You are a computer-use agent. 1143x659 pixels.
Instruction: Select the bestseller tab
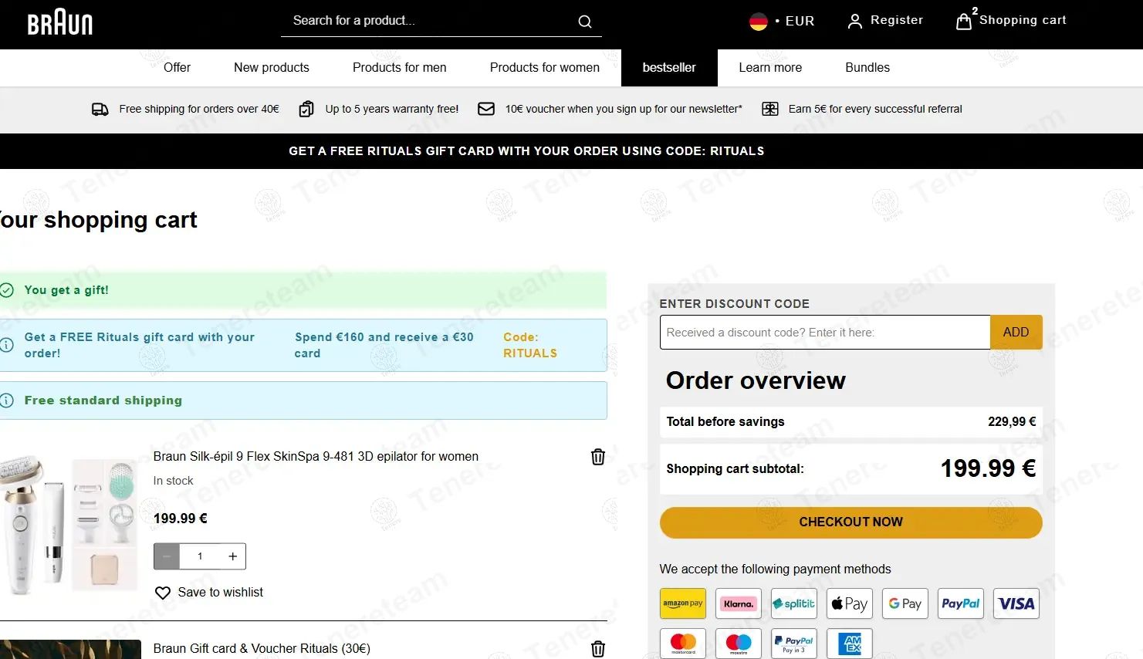coord(669,68)
